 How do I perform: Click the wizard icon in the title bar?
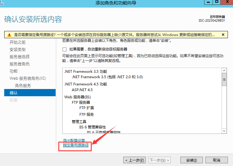(1, 2)
